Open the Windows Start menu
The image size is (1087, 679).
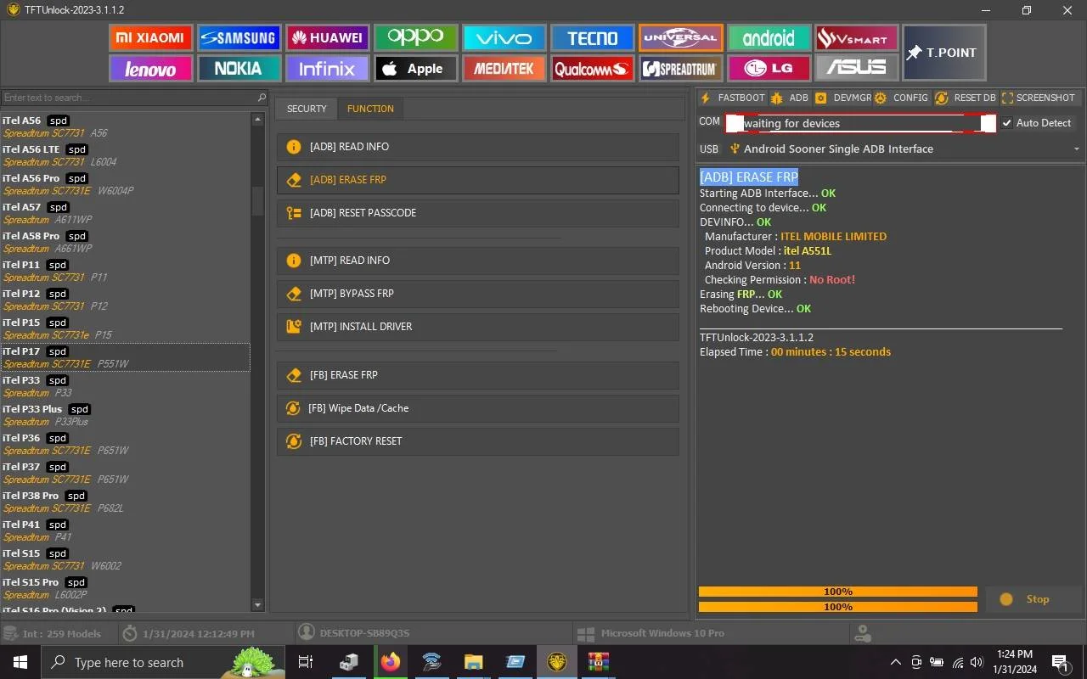coord(20,662)
